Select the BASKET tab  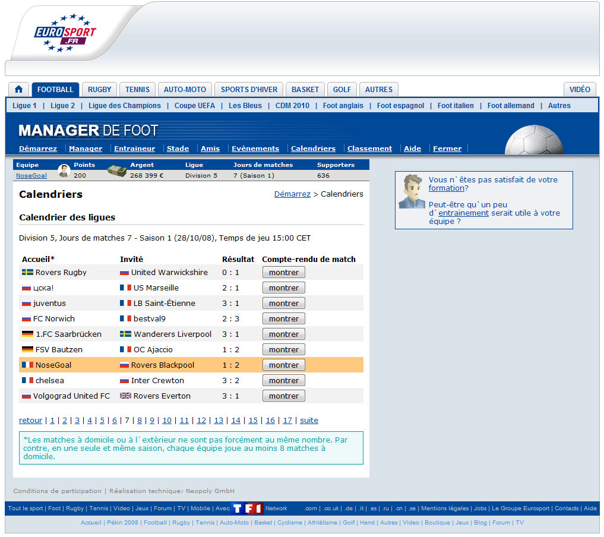coord(305,89)
